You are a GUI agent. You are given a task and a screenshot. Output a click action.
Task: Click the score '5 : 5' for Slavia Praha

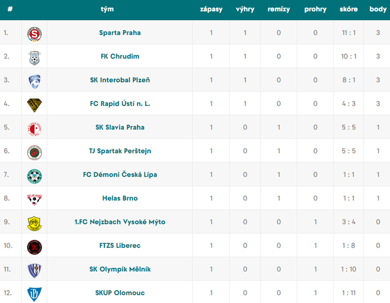pyautogui.click(x=348, y=127)
